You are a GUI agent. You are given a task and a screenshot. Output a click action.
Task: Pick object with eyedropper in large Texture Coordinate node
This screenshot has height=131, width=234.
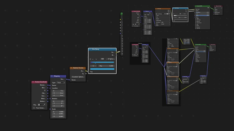click(x=45, y=105)
